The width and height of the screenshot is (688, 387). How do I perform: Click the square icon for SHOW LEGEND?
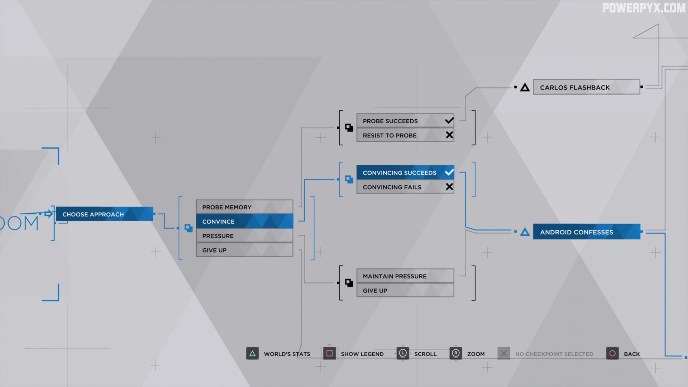[x=330, y=353]
